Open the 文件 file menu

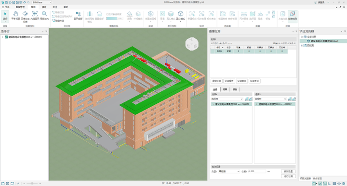click(6, 7)
